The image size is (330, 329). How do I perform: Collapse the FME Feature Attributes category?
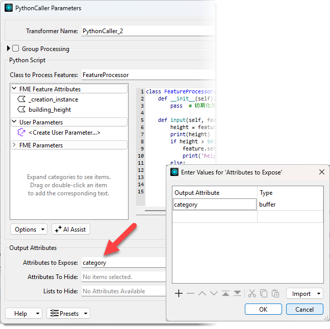click(14, 89)
